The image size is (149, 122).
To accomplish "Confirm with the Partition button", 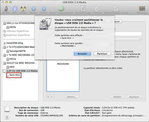I will (x=102, y=54).
